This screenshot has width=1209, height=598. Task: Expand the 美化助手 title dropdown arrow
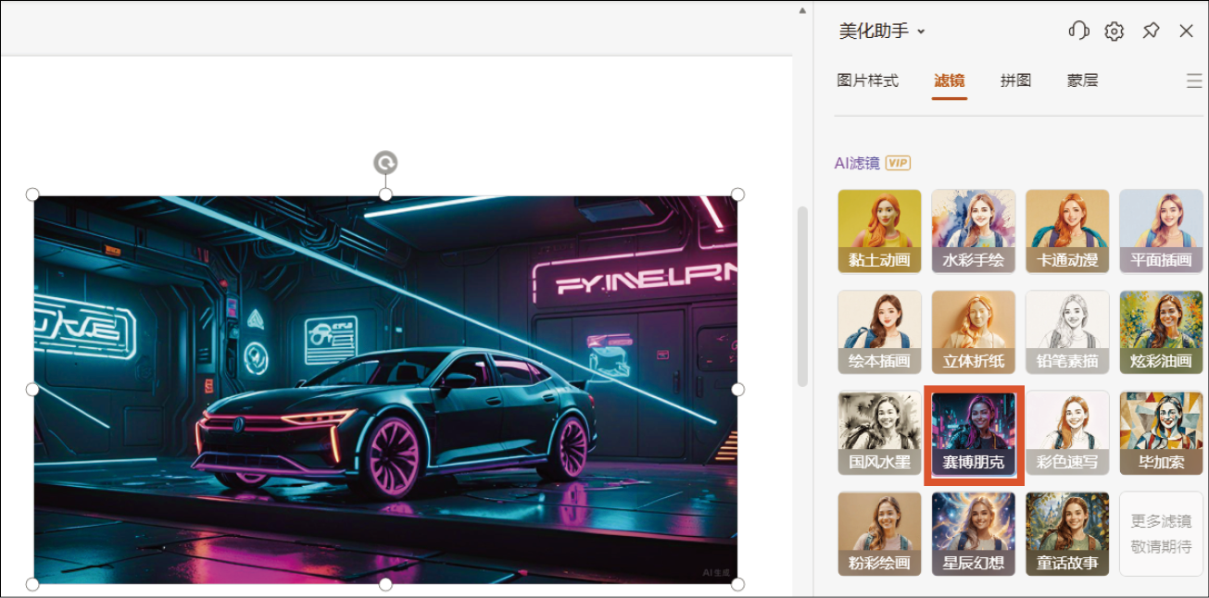point(921,32)
